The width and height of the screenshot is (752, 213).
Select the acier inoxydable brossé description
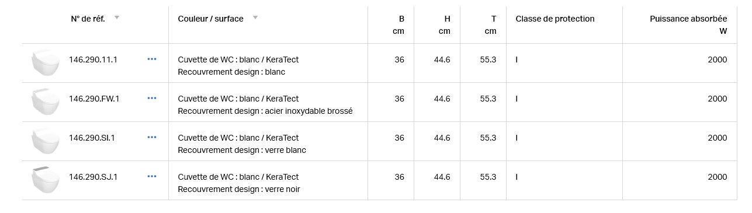click(309, 111)
